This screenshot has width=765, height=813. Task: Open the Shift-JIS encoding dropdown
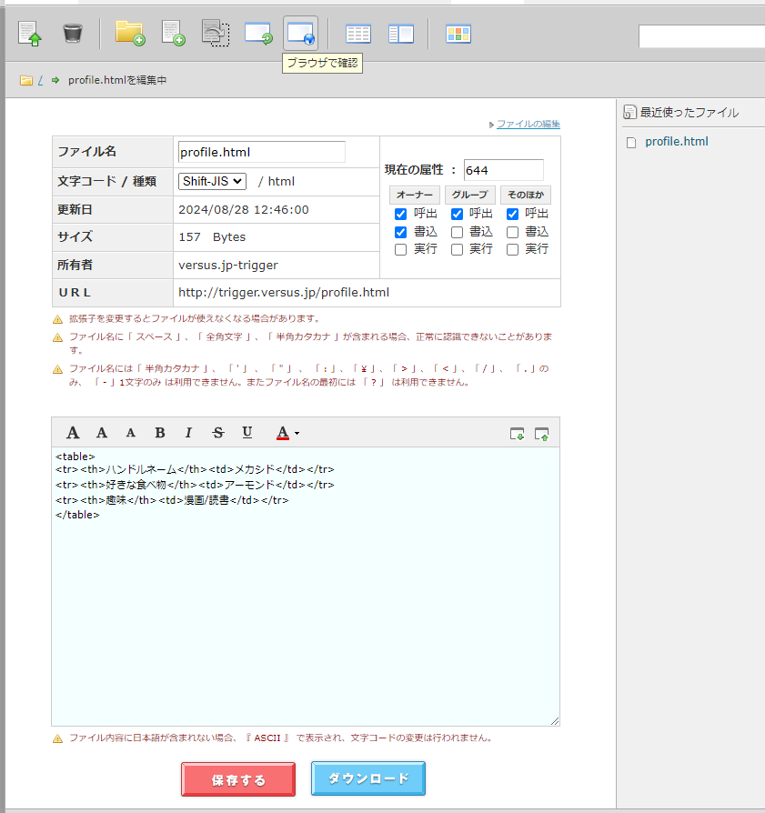coord(212,181)
